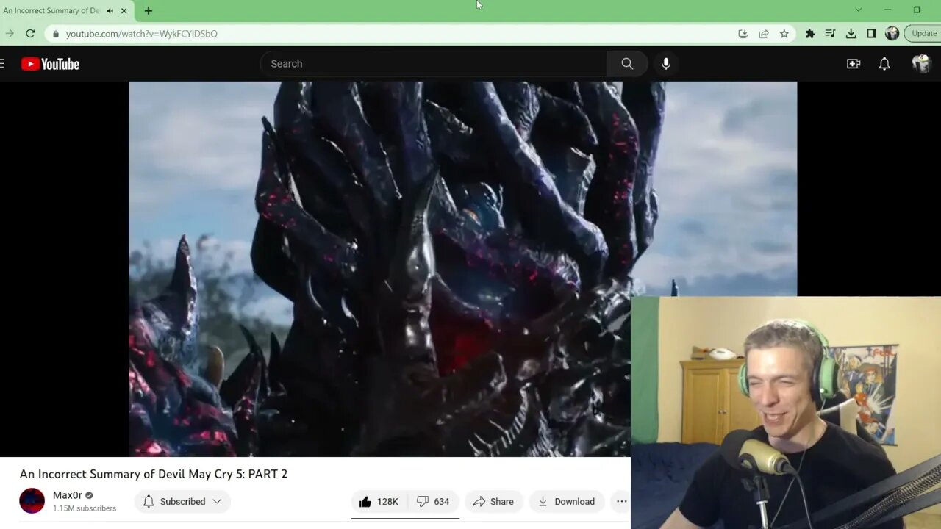The height and width of the screenshot is (529, 941).
Task: Click Chrome Update button
Action: pyautogui.click(x=923, y=34)
